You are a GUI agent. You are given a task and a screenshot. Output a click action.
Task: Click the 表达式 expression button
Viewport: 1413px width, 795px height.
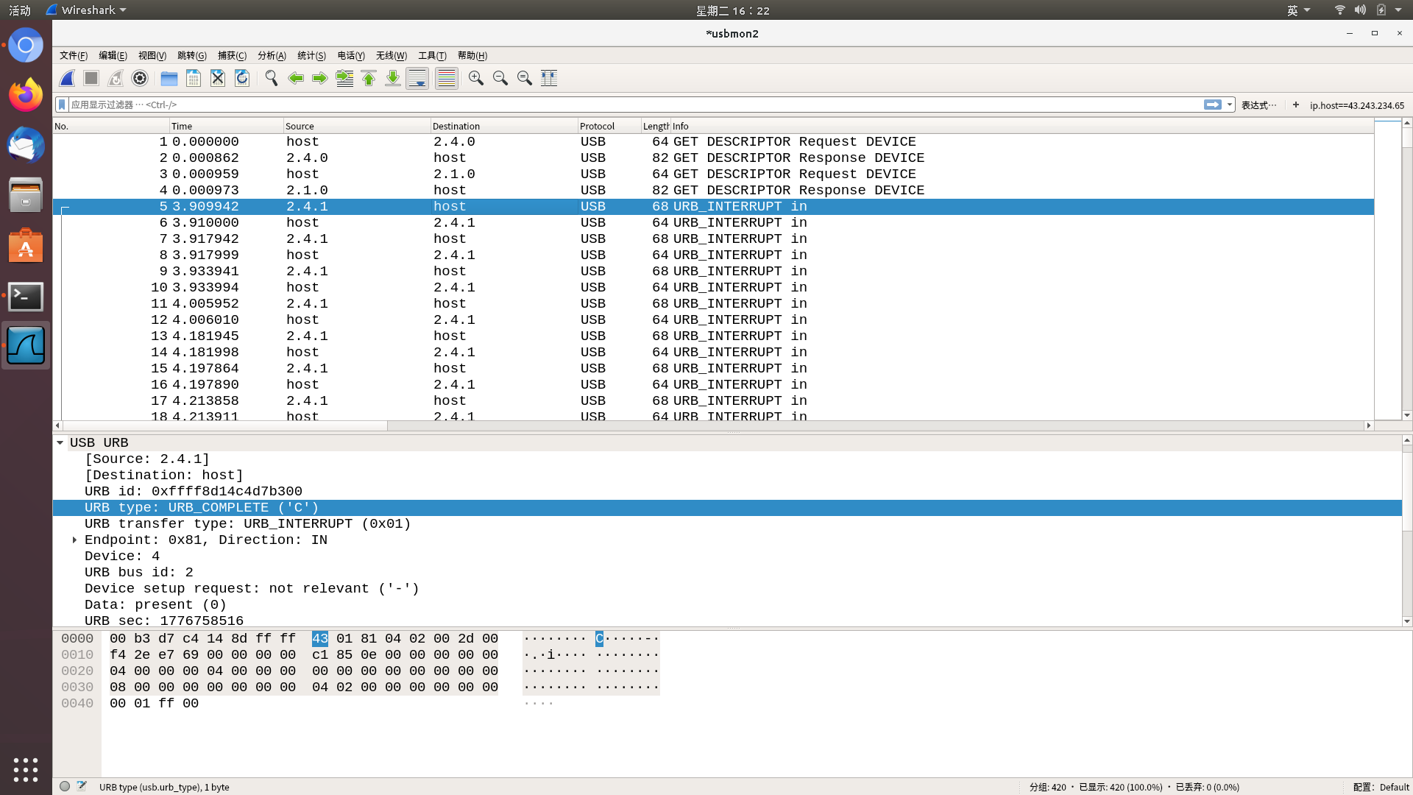click(1258, 105)
